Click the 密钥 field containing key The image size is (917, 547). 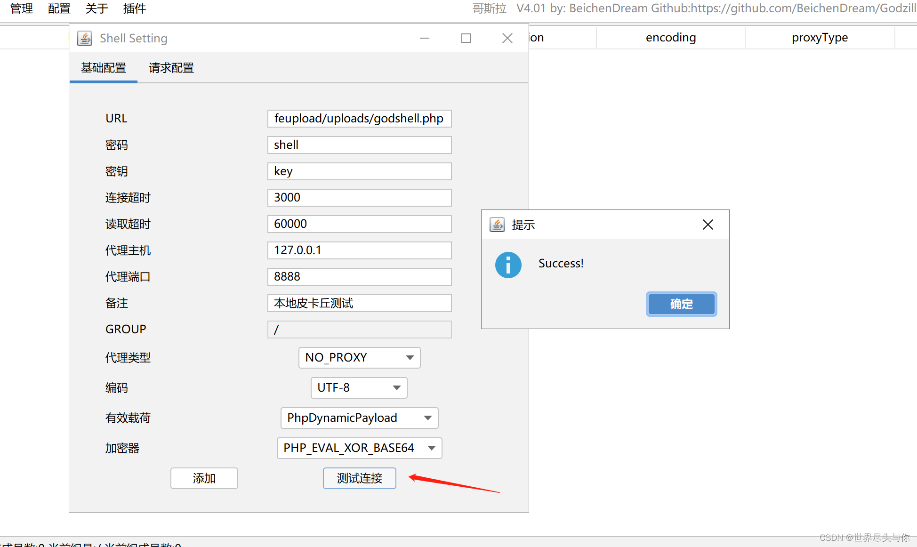coord(360,171)
